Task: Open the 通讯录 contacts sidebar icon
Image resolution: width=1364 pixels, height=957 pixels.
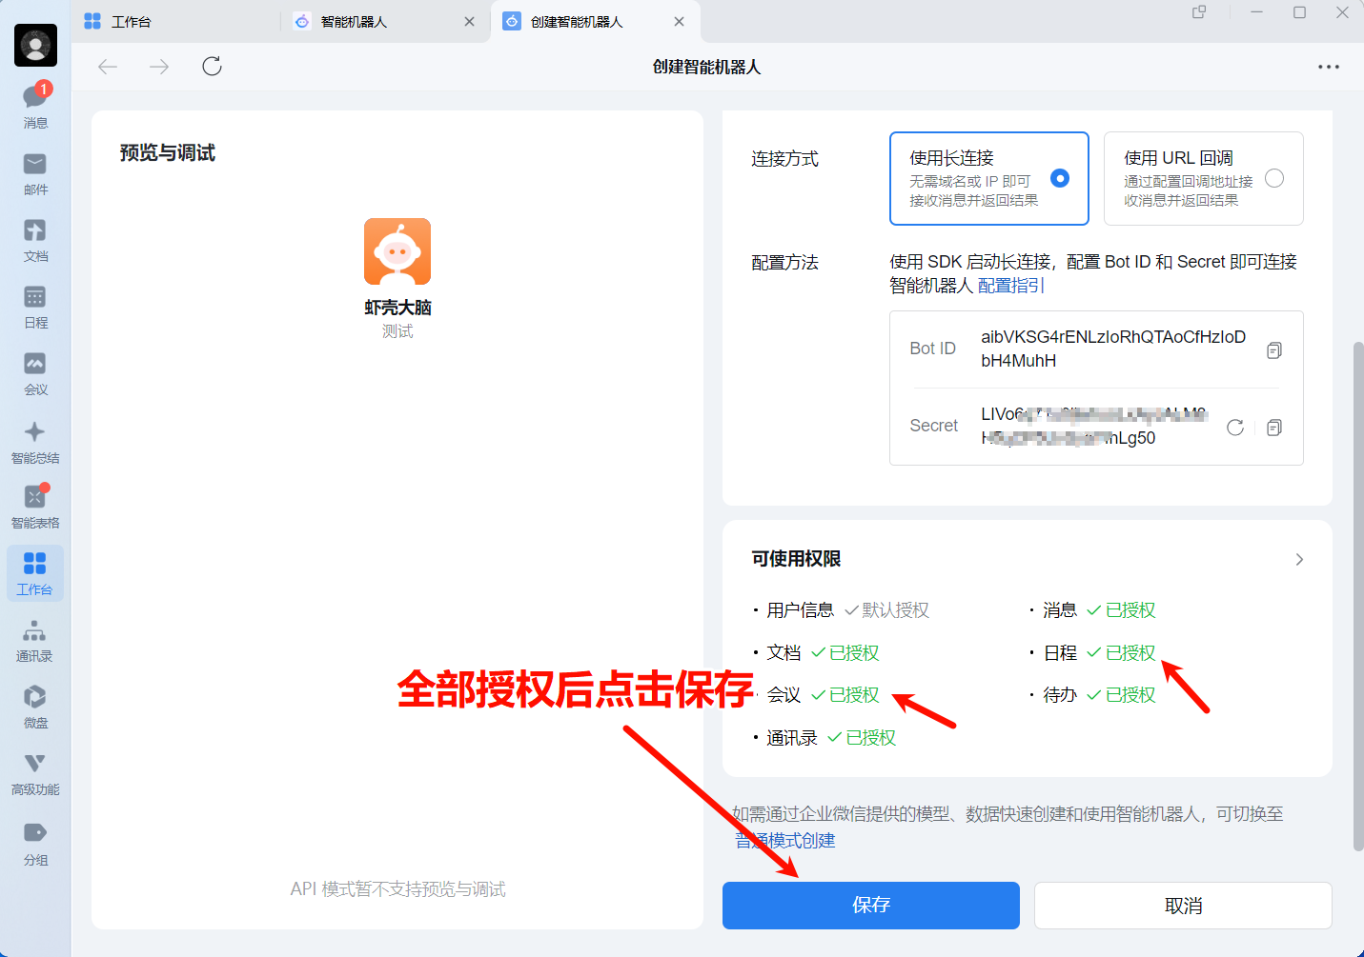Action: tap(35, 640)
